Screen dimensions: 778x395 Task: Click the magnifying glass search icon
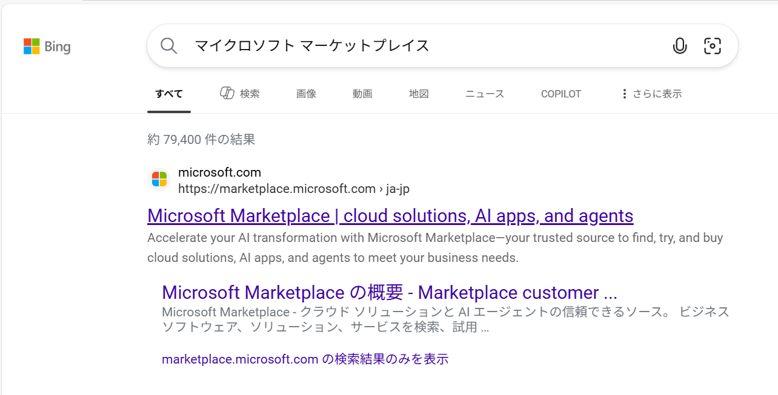[168, 45]
